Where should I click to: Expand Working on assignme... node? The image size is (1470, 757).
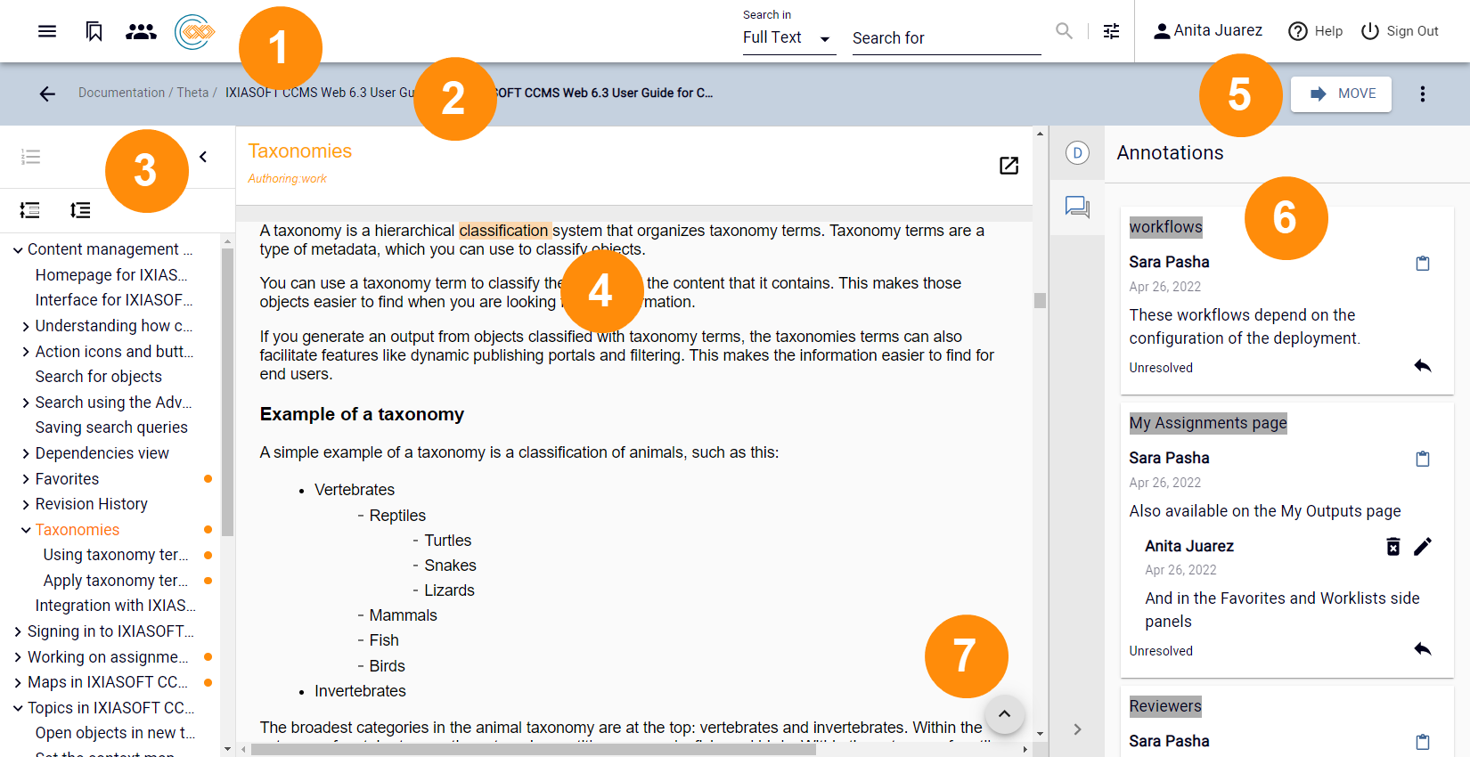coord(18,658)
